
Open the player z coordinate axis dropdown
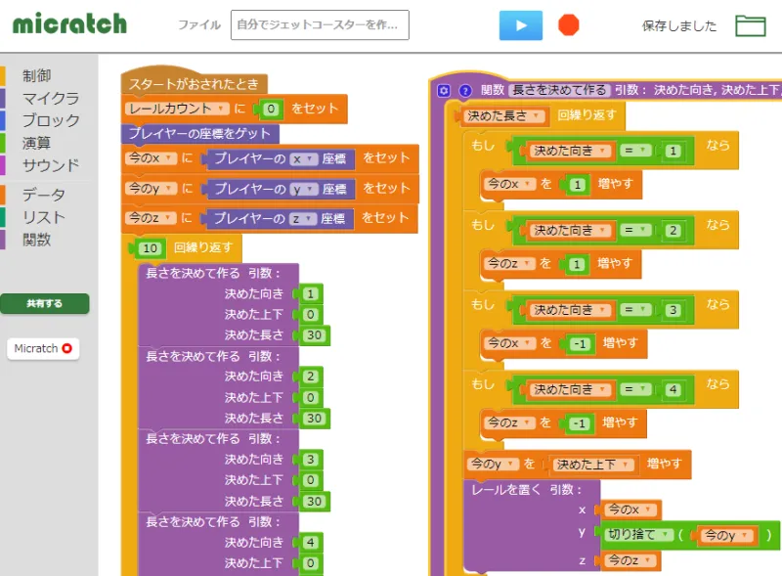(303, 219)
